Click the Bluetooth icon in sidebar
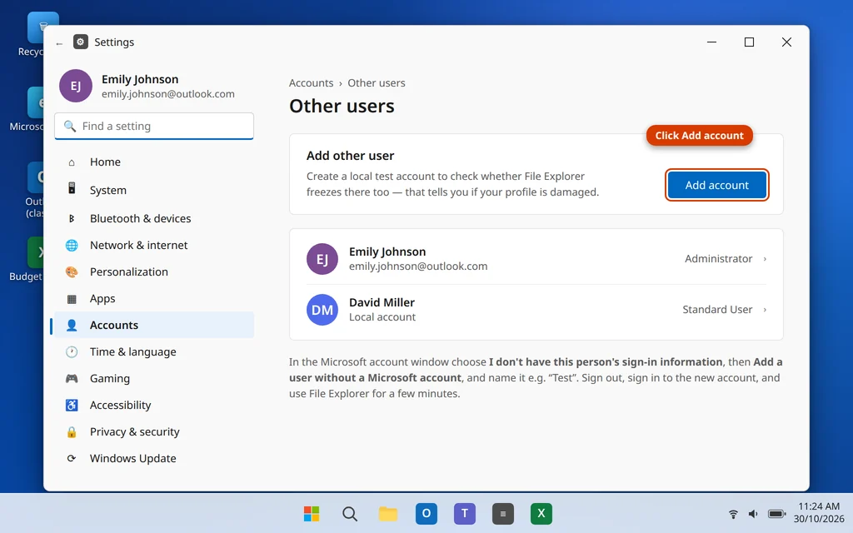 pyautogui.click(x=72, y=219)
